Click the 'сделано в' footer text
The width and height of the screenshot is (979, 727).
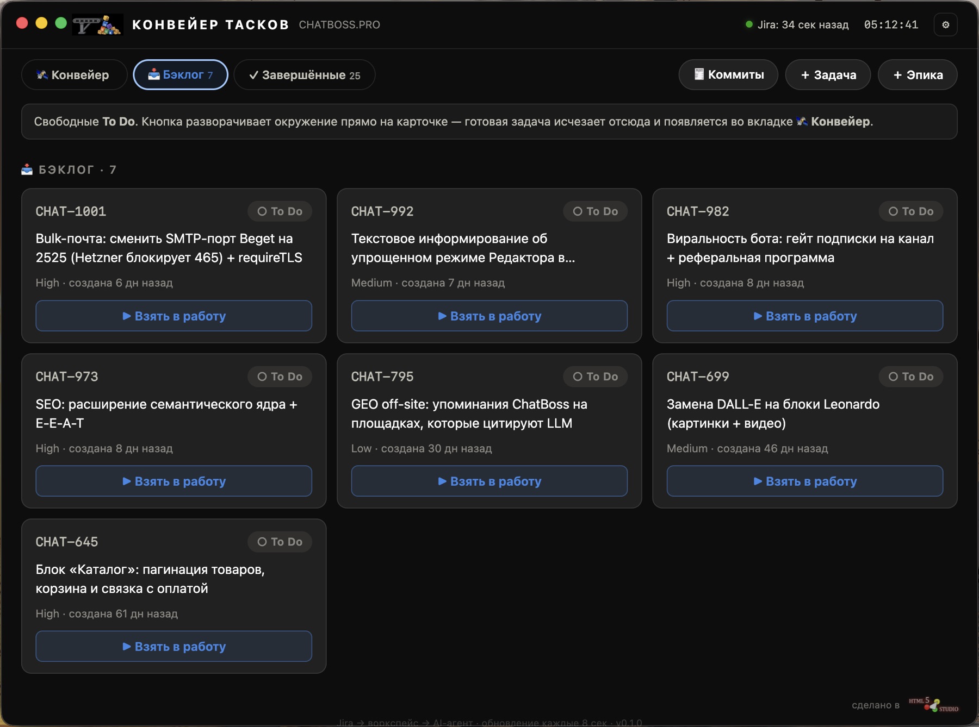(876, 705)
